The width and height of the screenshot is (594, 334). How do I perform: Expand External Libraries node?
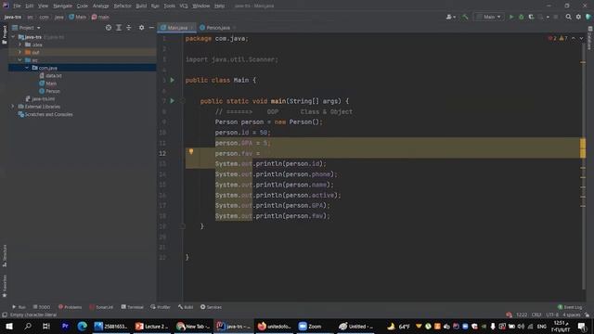tap(13, 107)
